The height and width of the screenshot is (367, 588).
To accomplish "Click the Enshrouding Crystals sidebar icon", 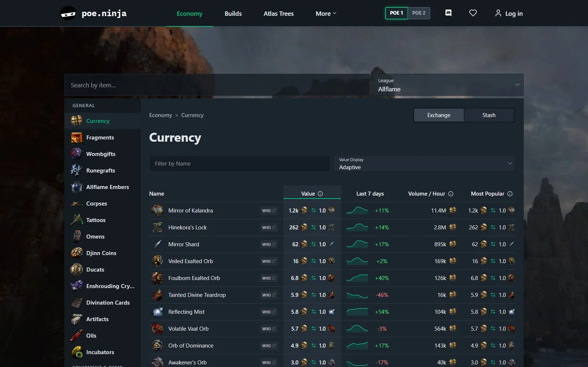I will (76, 286).
